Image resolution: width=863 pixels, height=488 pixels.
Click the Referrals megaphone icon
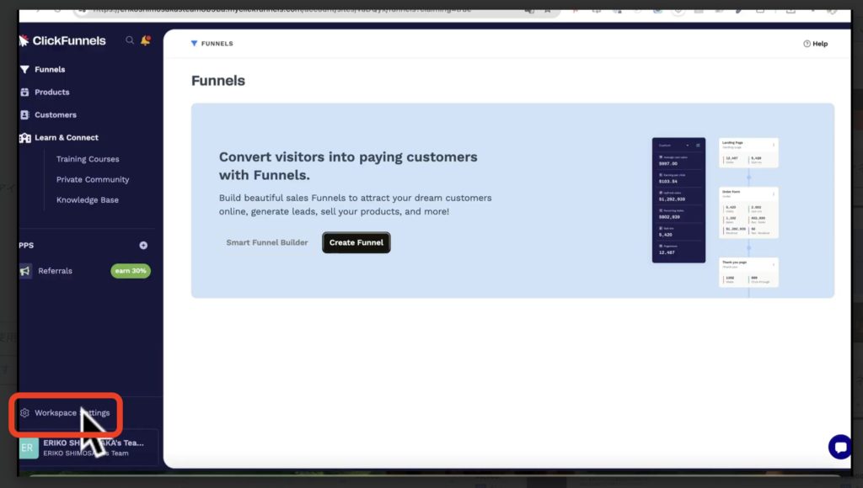[25, 271]
